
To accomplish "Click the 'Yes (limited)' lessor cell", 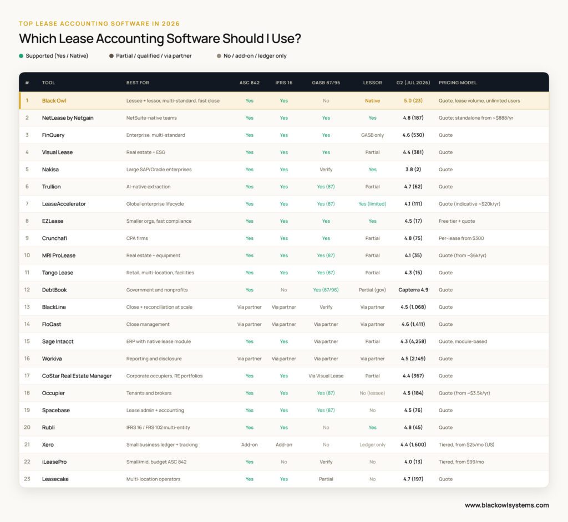I will 372,204.
